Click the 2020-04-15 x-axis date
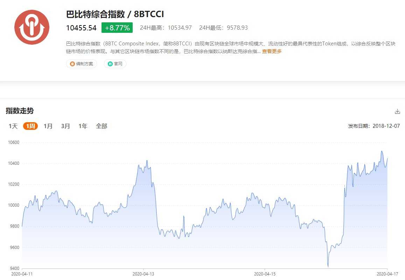405x280 pixels. click(265, 274)
